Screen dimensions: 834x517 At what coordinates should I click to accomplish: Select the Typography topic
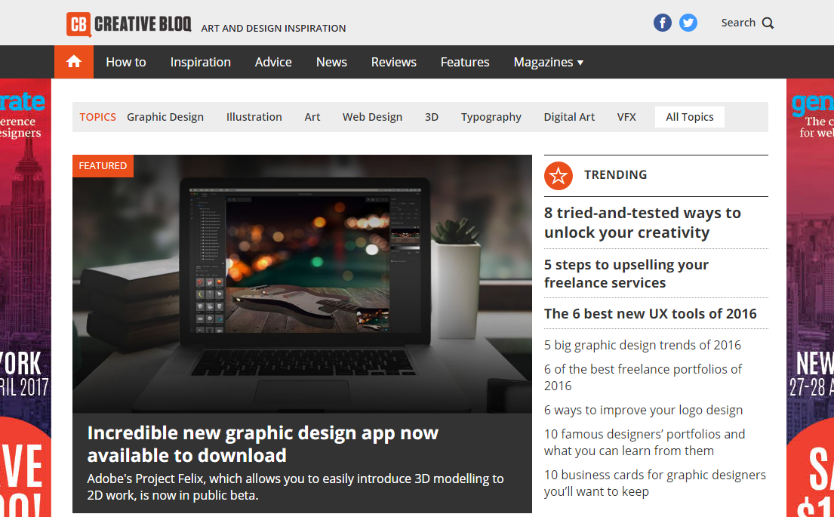(491, 117)
